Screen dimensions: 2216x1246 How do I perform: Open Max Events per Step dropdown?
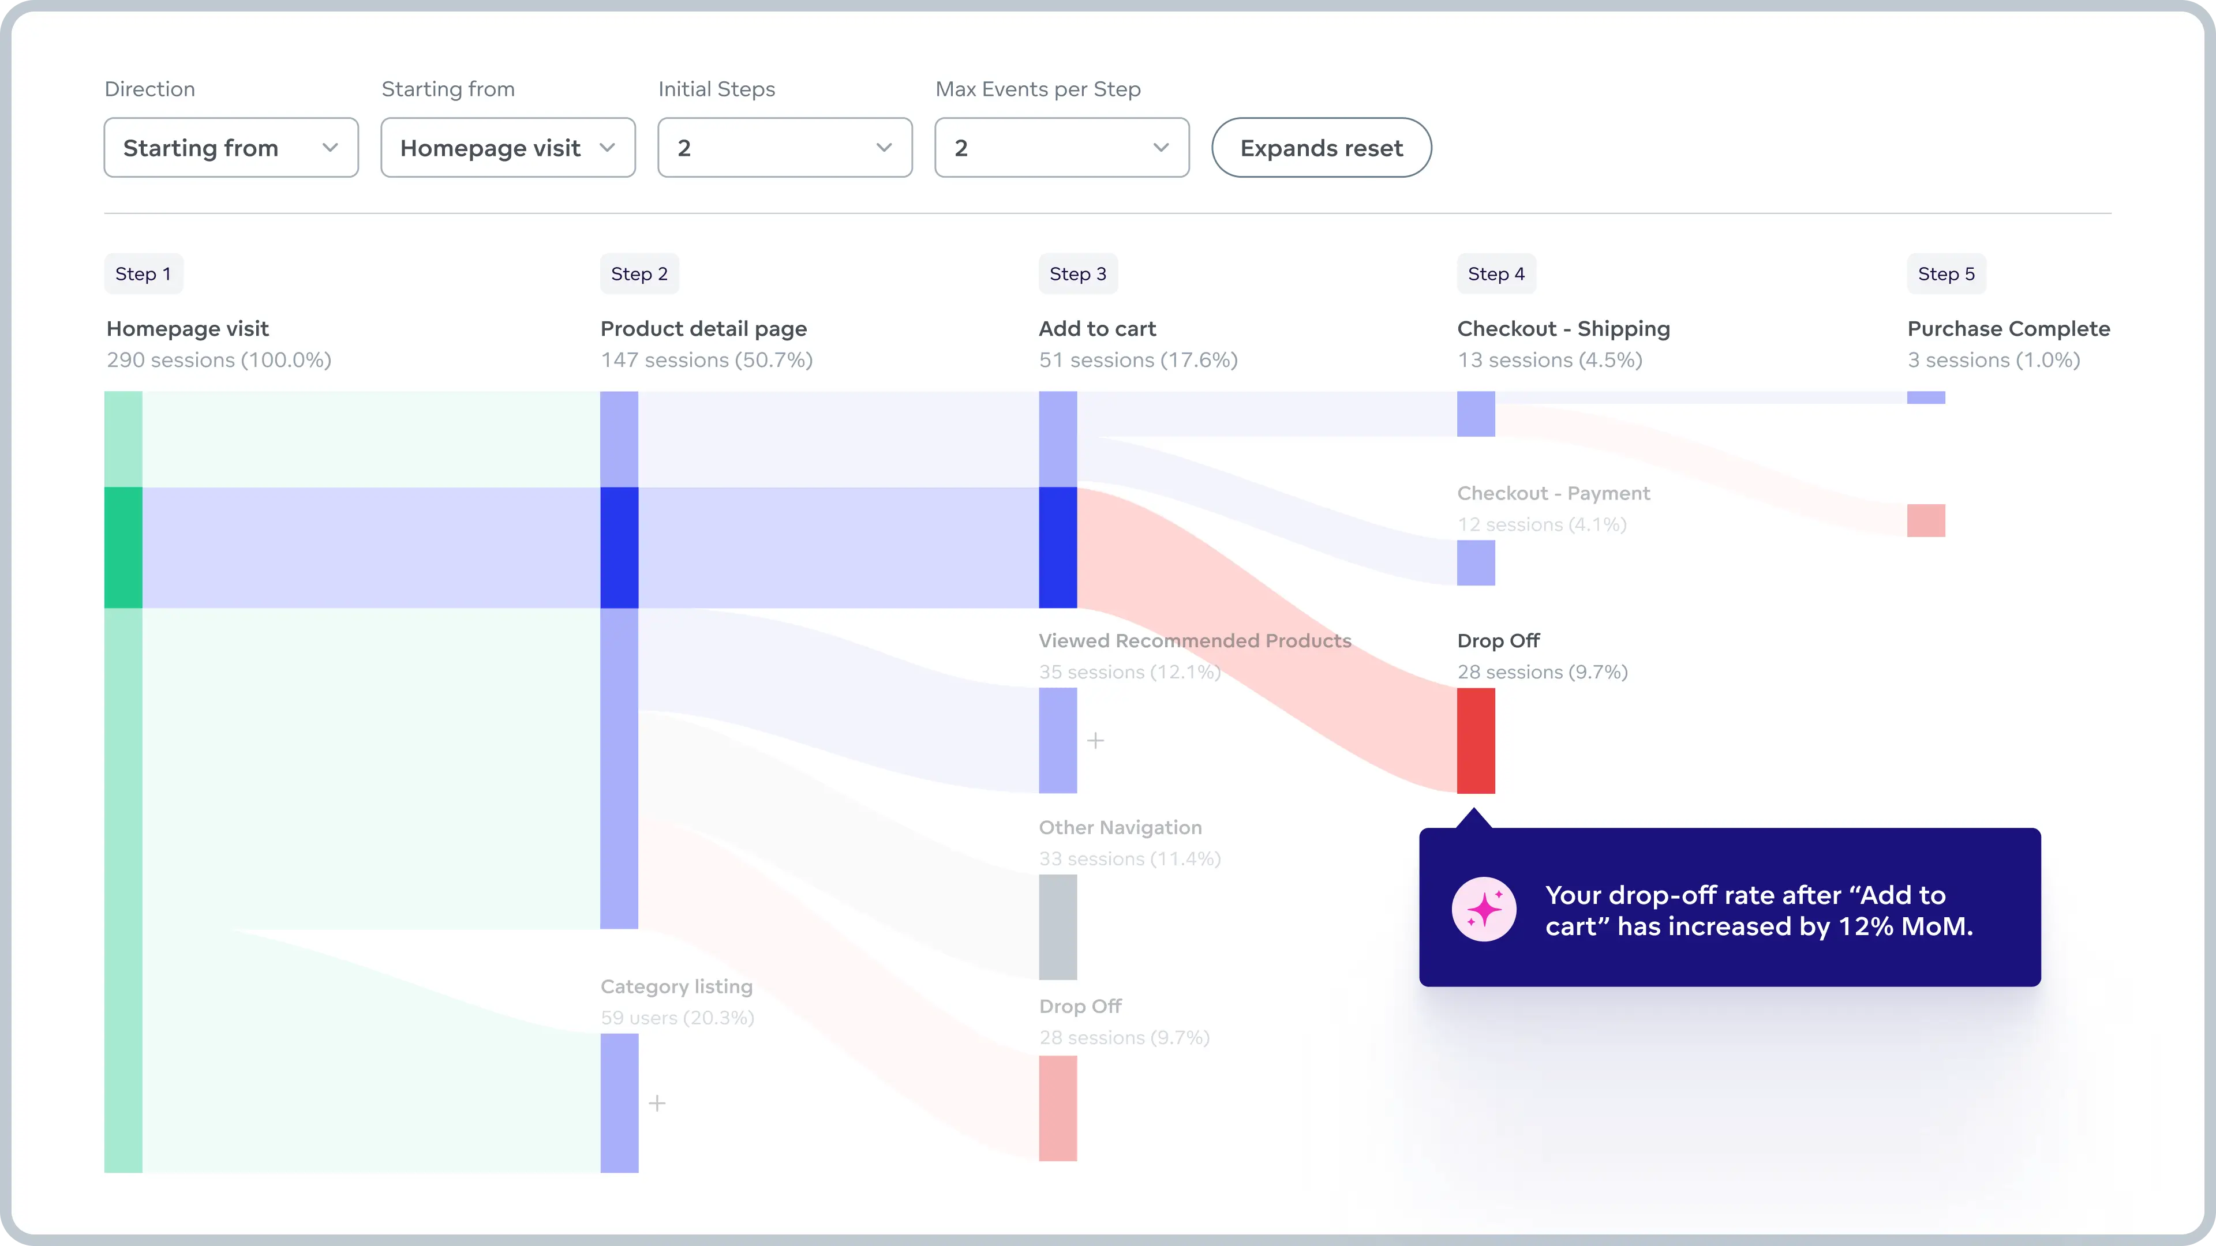1062,148
